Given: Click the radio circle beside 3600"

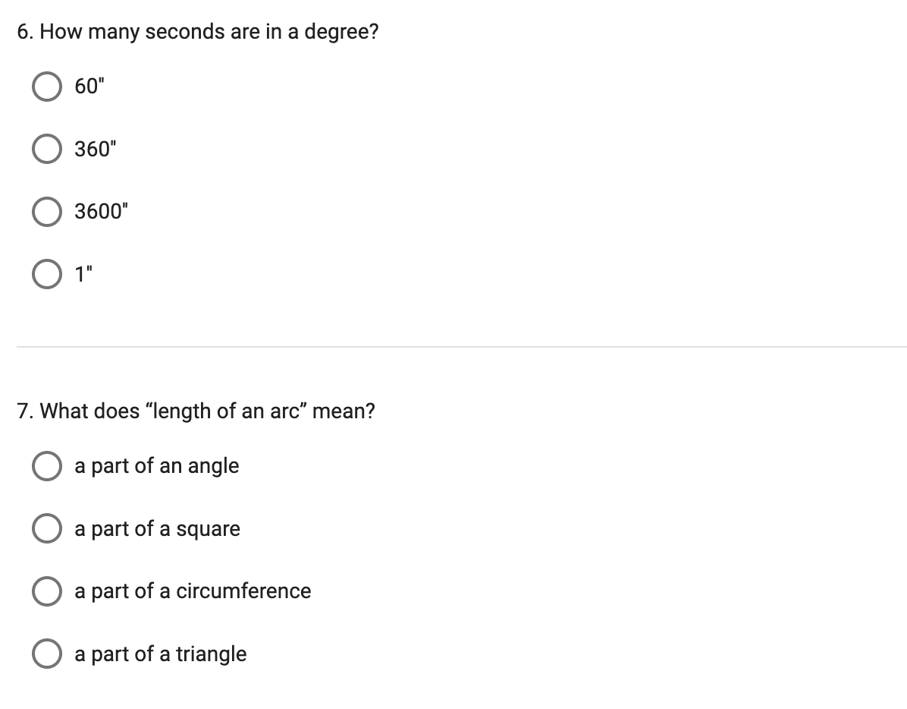Looking at the screenshot, I should [47, 212].
